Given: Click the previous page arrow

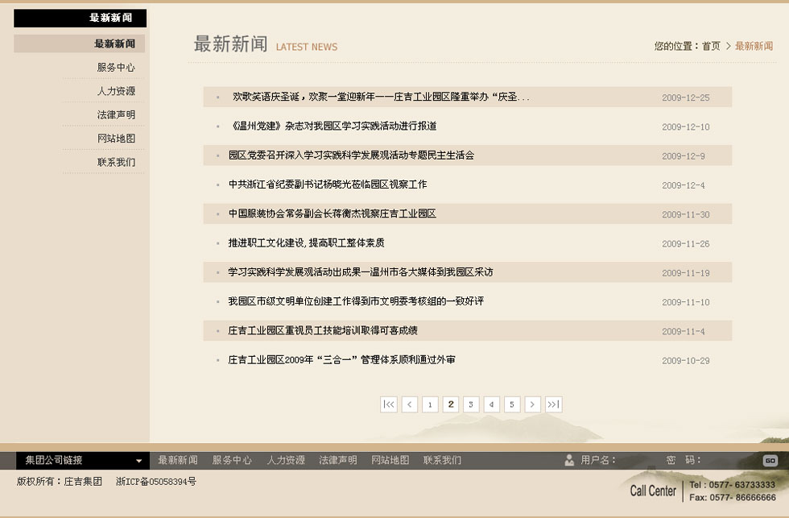Looking at the screenshot, I should pyautogui.click(x=410, y=404).
